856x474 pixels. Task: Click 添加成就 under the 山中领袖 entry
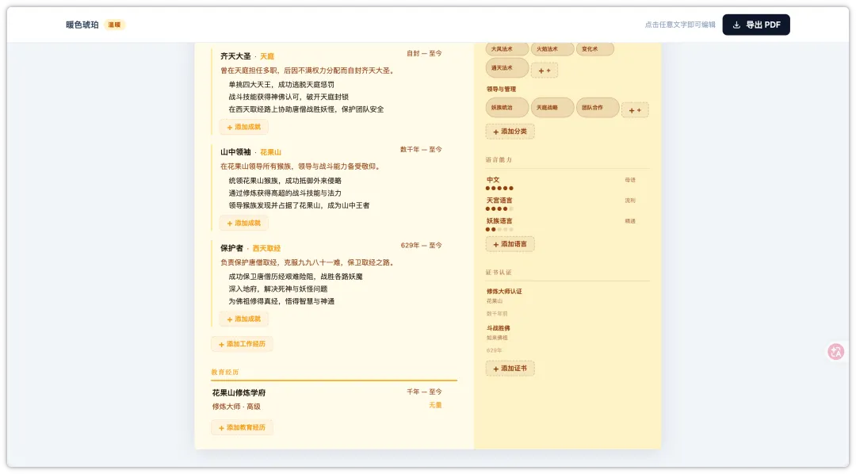244,223
